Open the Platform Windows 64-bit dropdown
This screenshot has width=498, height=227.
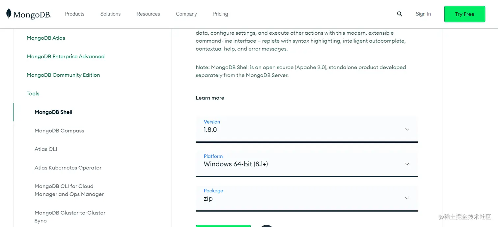click(307, 164)
